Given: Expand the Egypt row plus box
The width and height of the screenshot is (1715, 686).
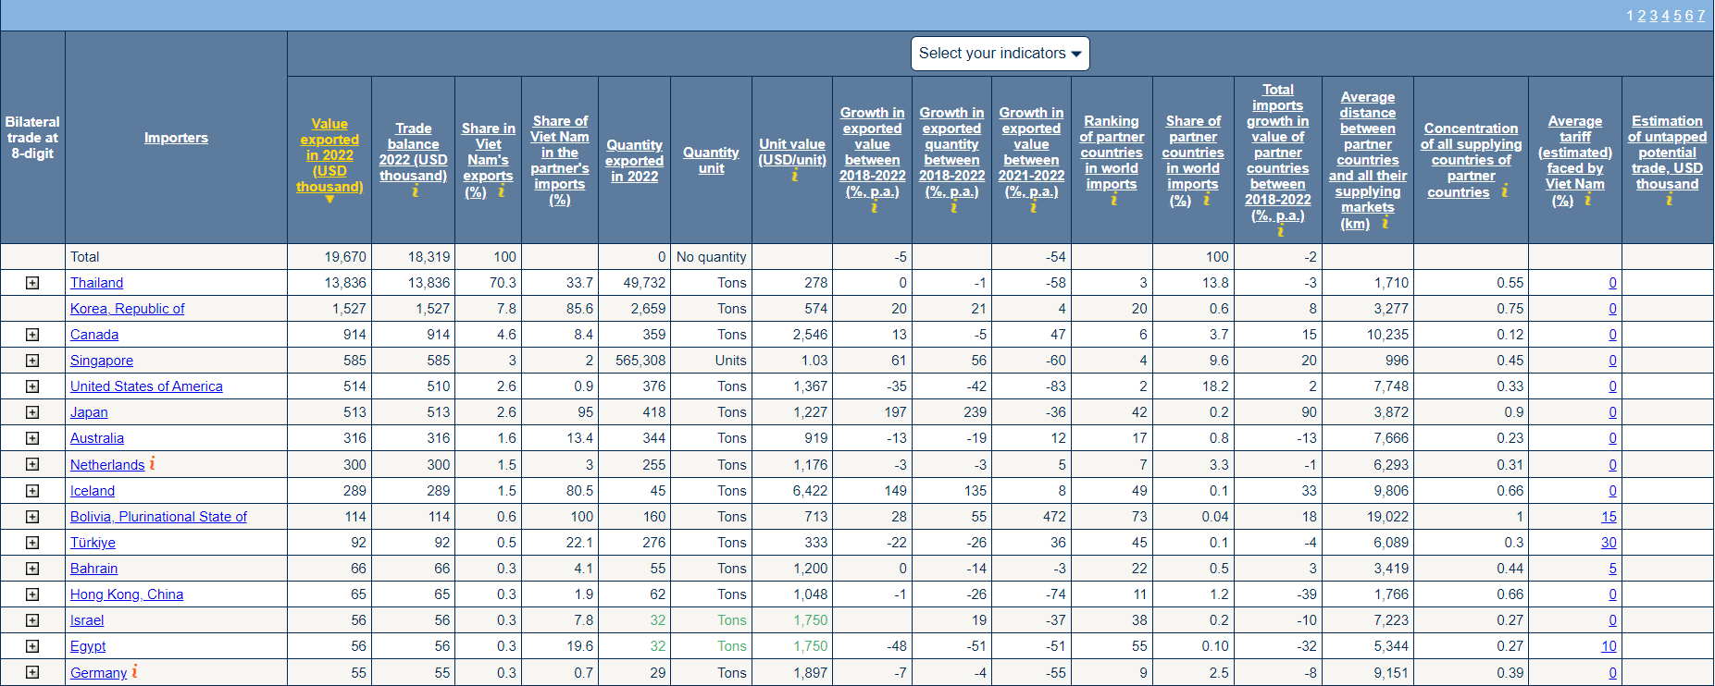Looking at the screenshot, I should 32,646.
